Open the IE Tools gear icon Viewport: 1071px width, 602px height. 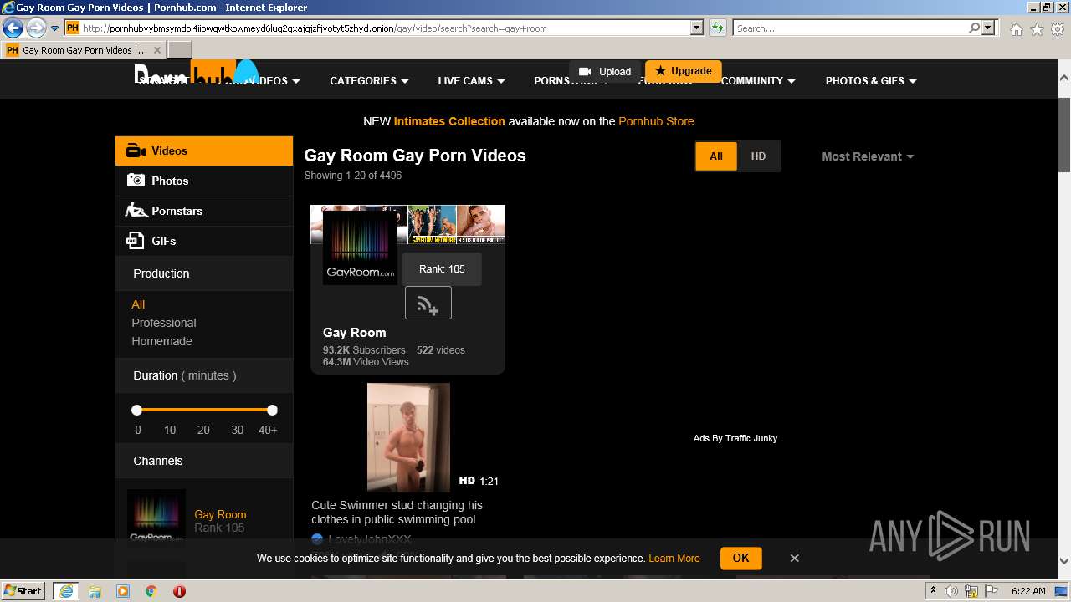(x=1057, y=29)
